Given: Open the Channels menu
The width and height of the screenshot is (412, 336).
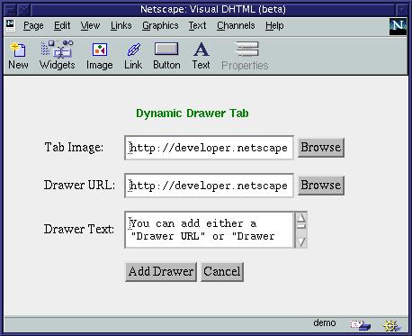Looking at the screenshot, I should (x=236, y=26).
